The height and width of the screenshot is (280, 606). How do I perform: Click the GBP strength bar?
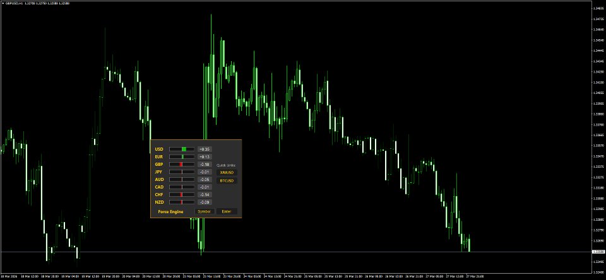point(182,165)
